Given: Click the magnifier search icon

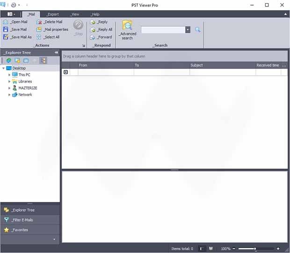Looking at the screenshot, I should click(198, 30).
